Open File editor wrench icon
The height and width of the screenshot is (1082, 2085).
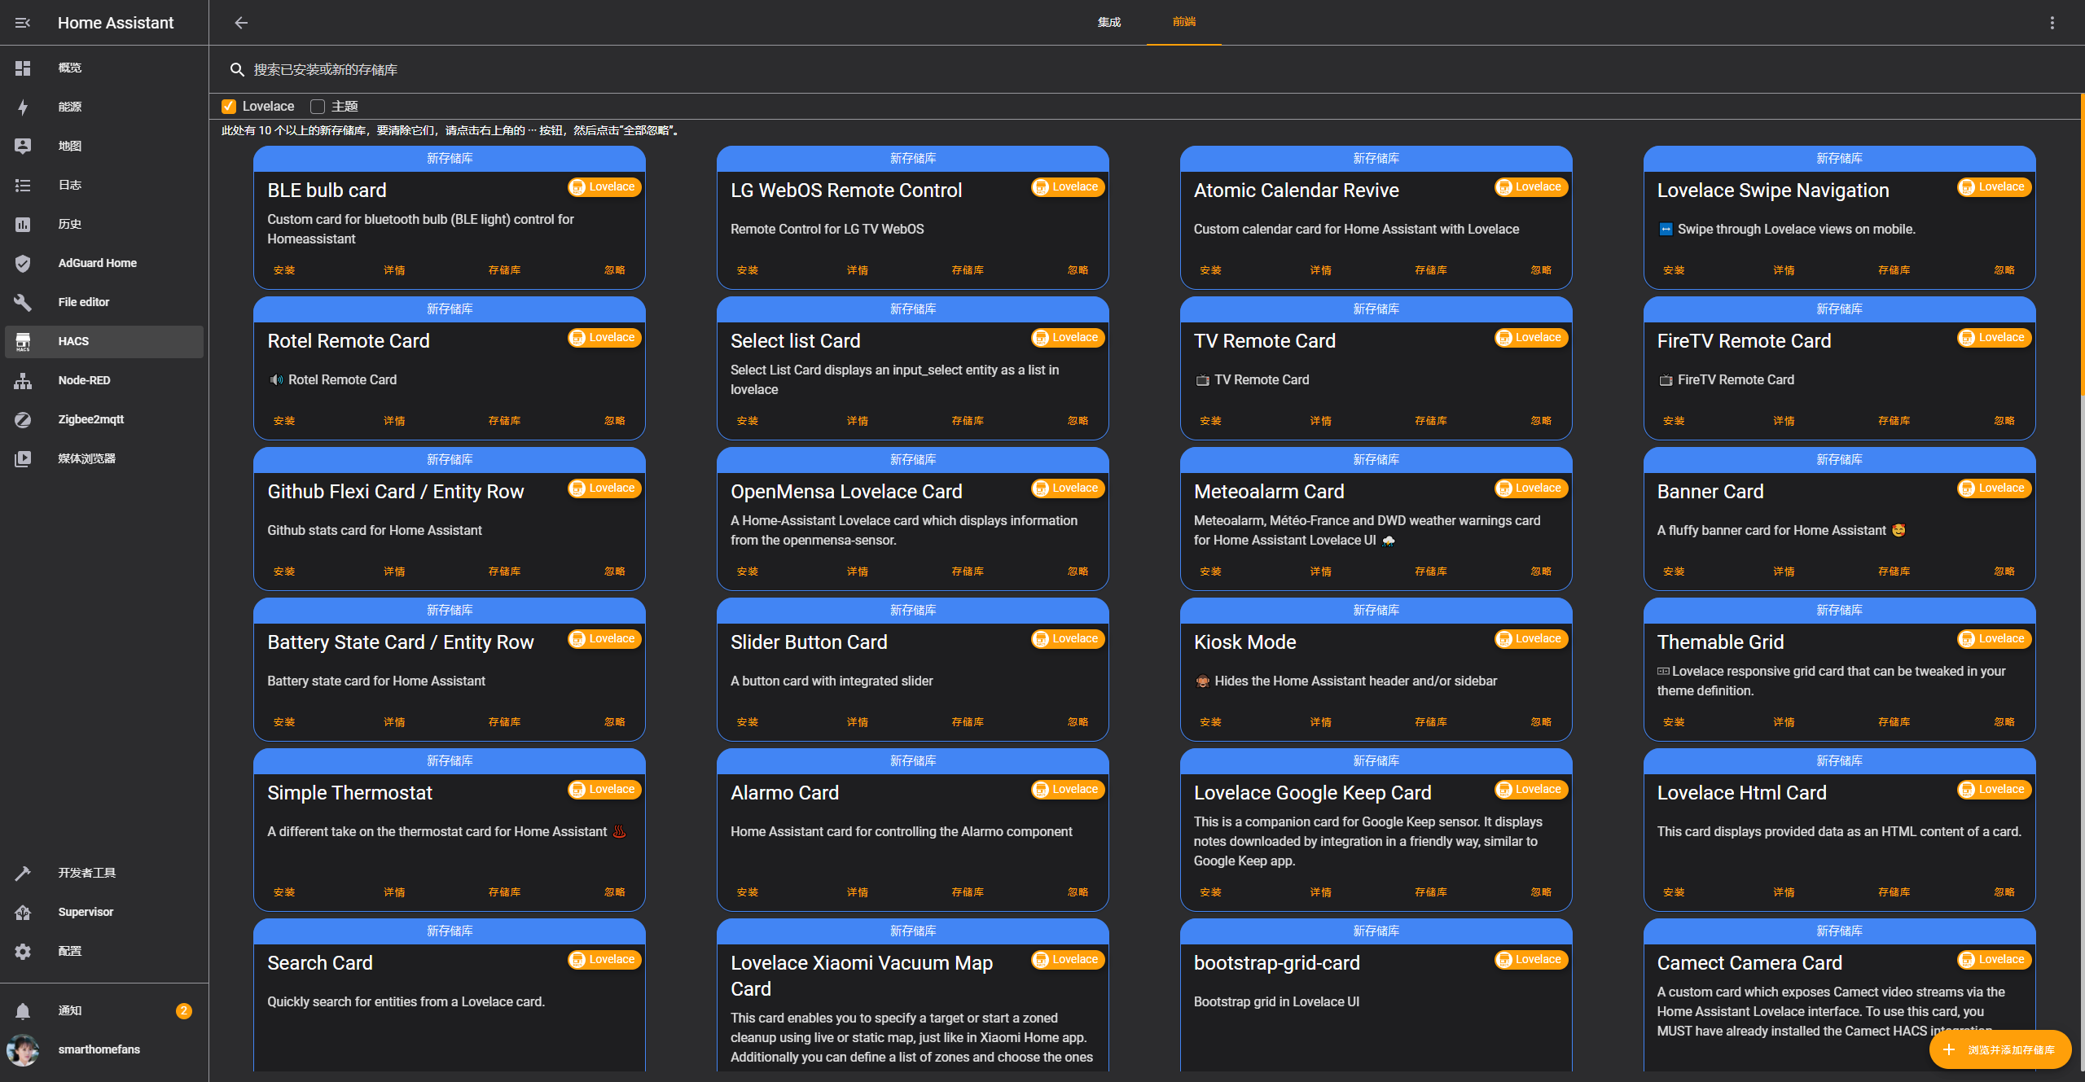[23, 302]
